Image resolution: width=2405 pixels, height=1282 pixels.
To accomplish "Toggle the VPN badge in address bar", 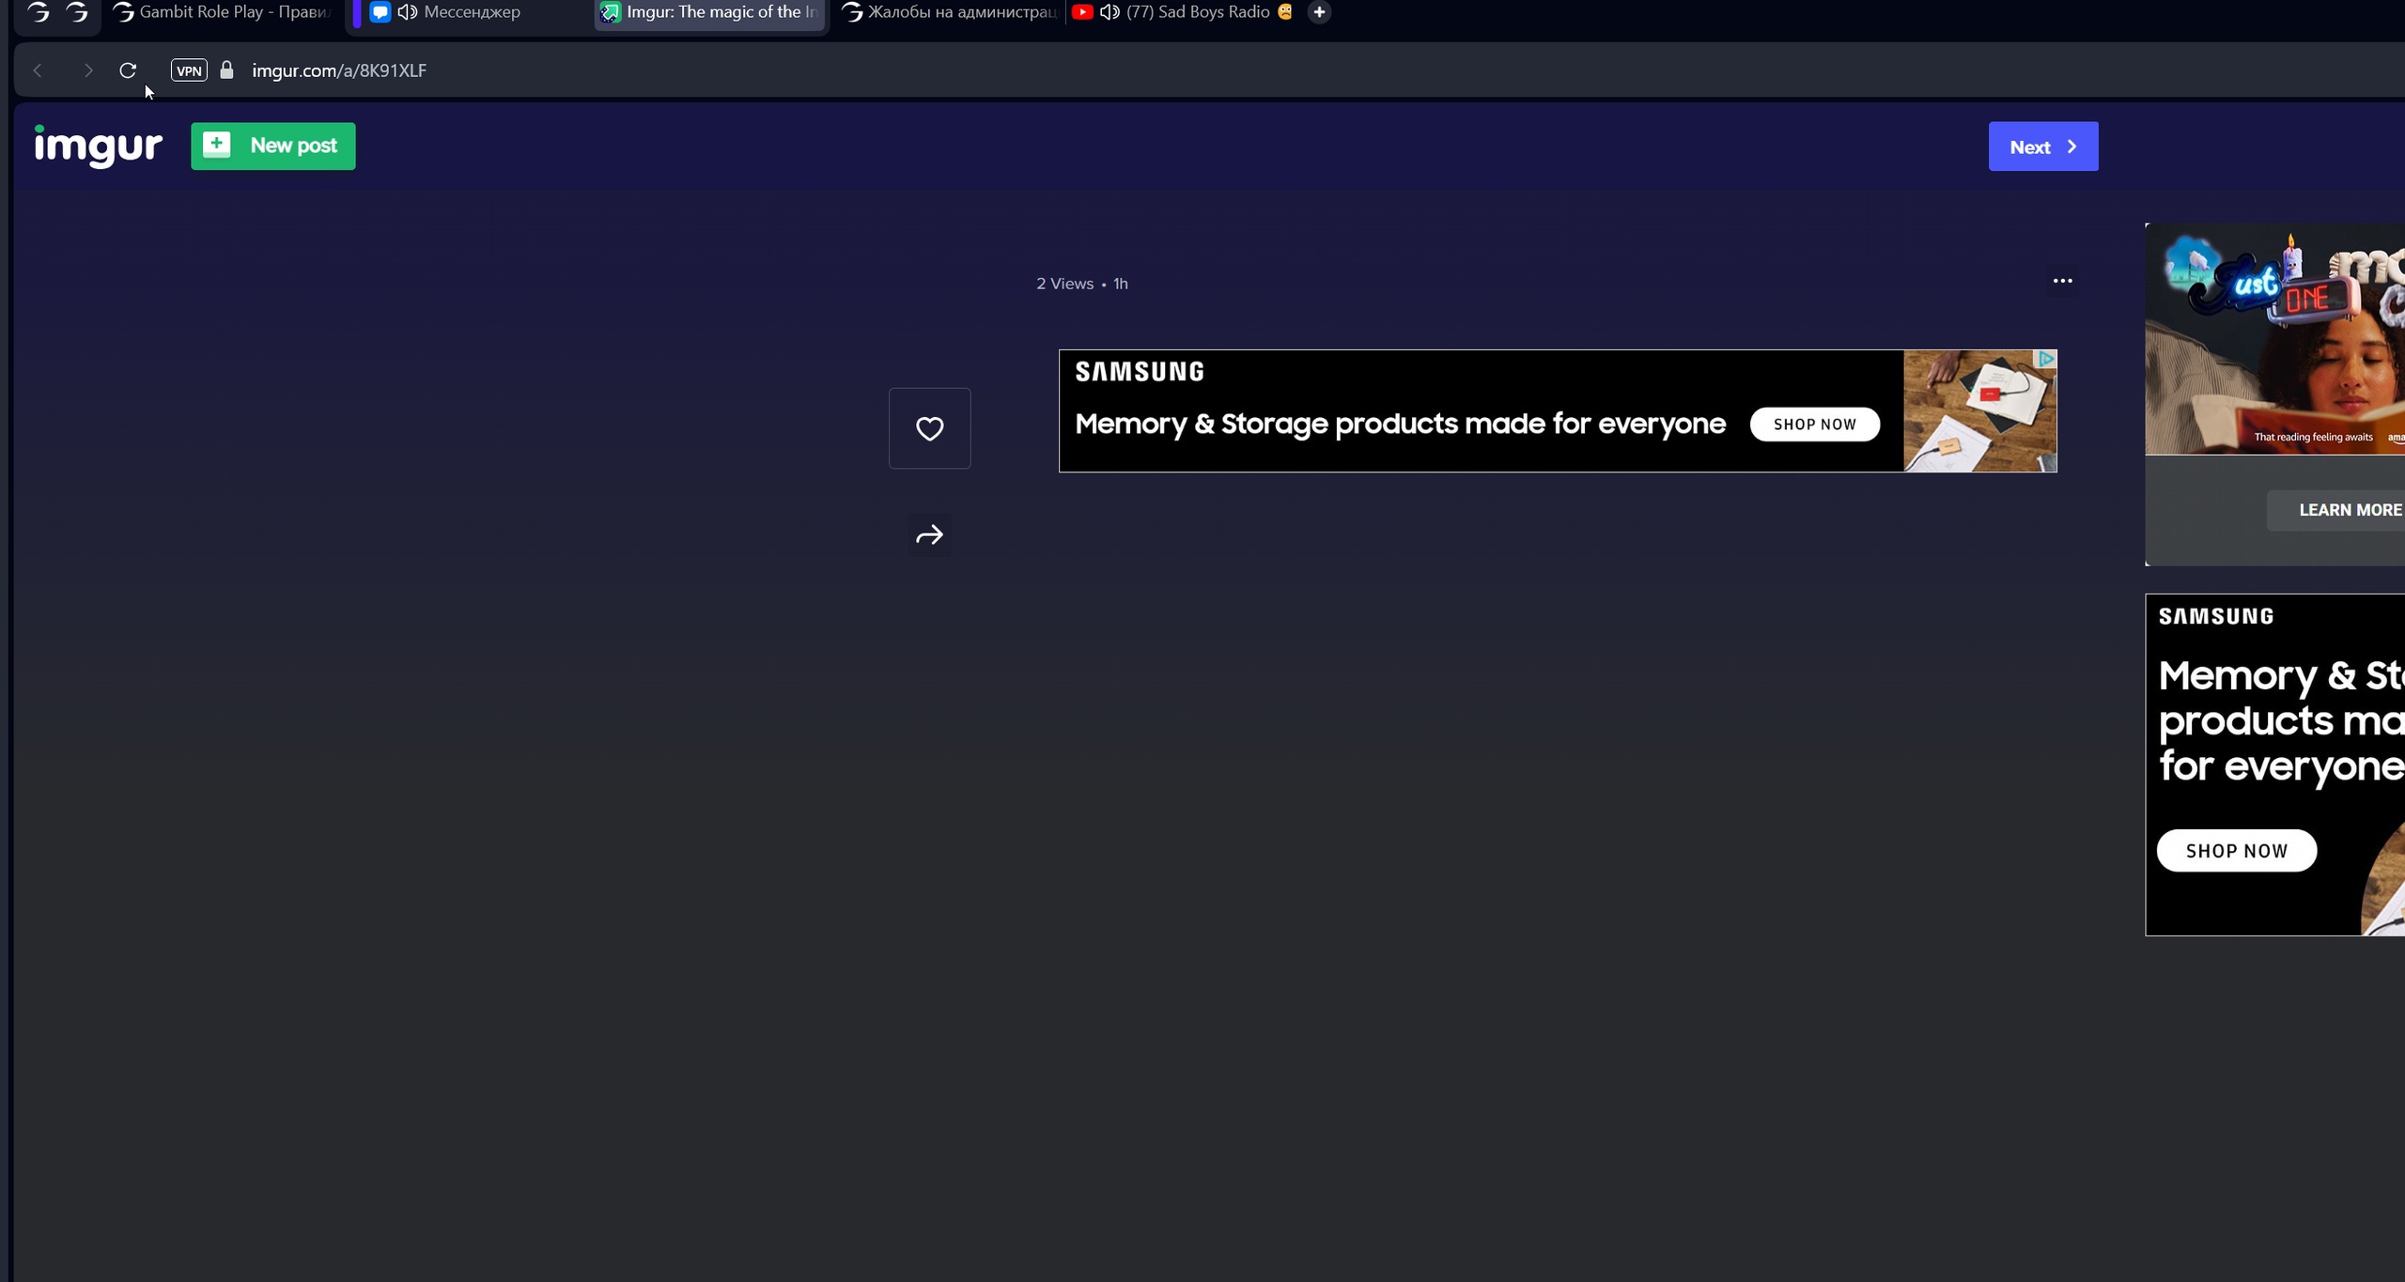I will click(x=189, y=70).
